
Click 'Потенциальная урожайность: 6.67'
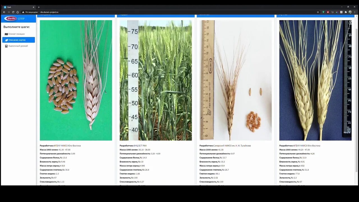click(217, 154)
